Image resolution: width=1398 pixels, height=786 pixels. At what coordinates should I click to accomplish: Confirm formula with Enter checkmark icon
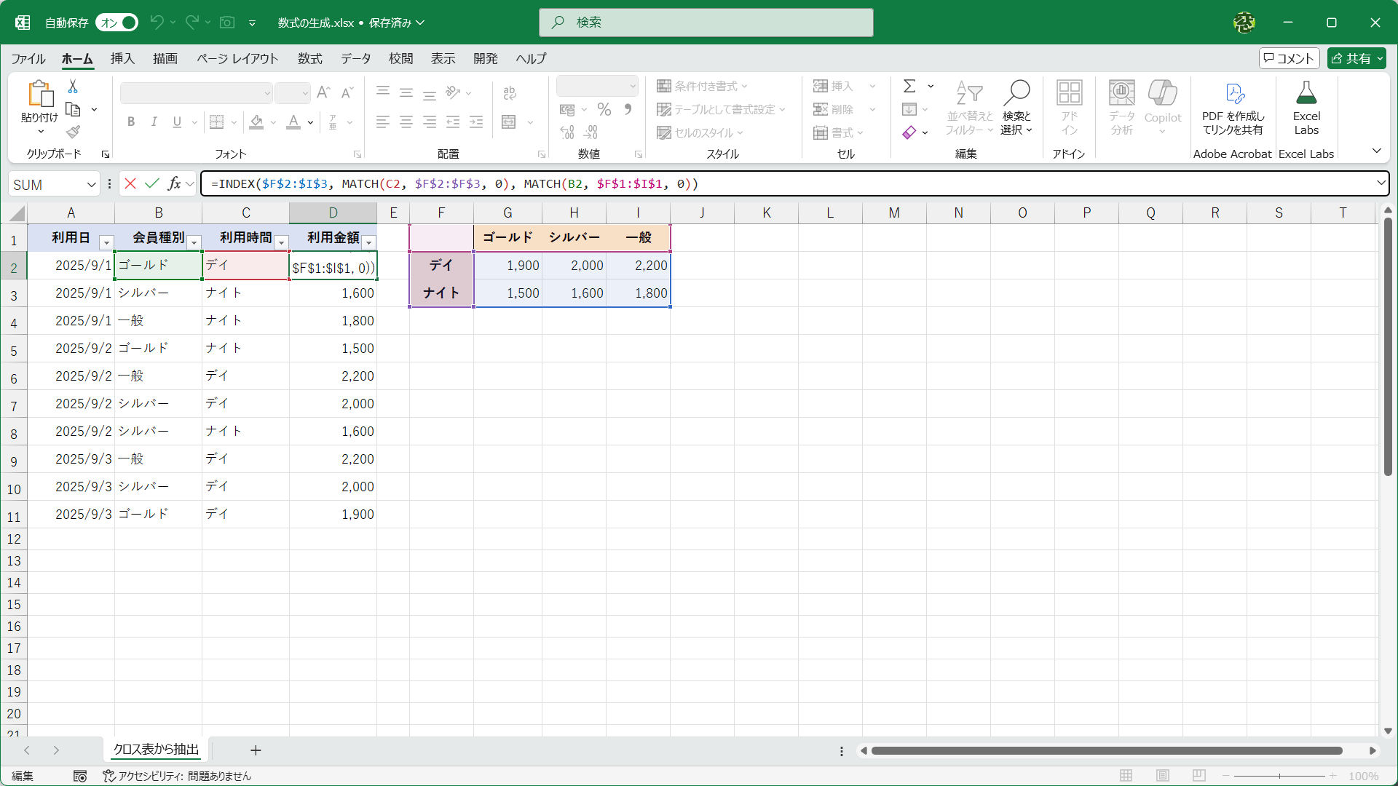tap(152, 183)
